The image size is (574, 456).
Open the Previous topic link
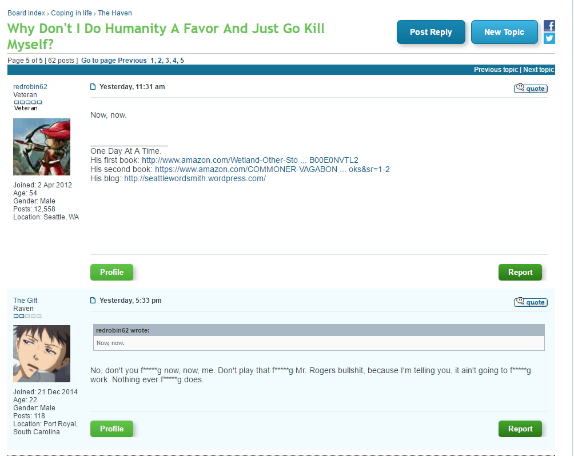(x=496, y=70)
